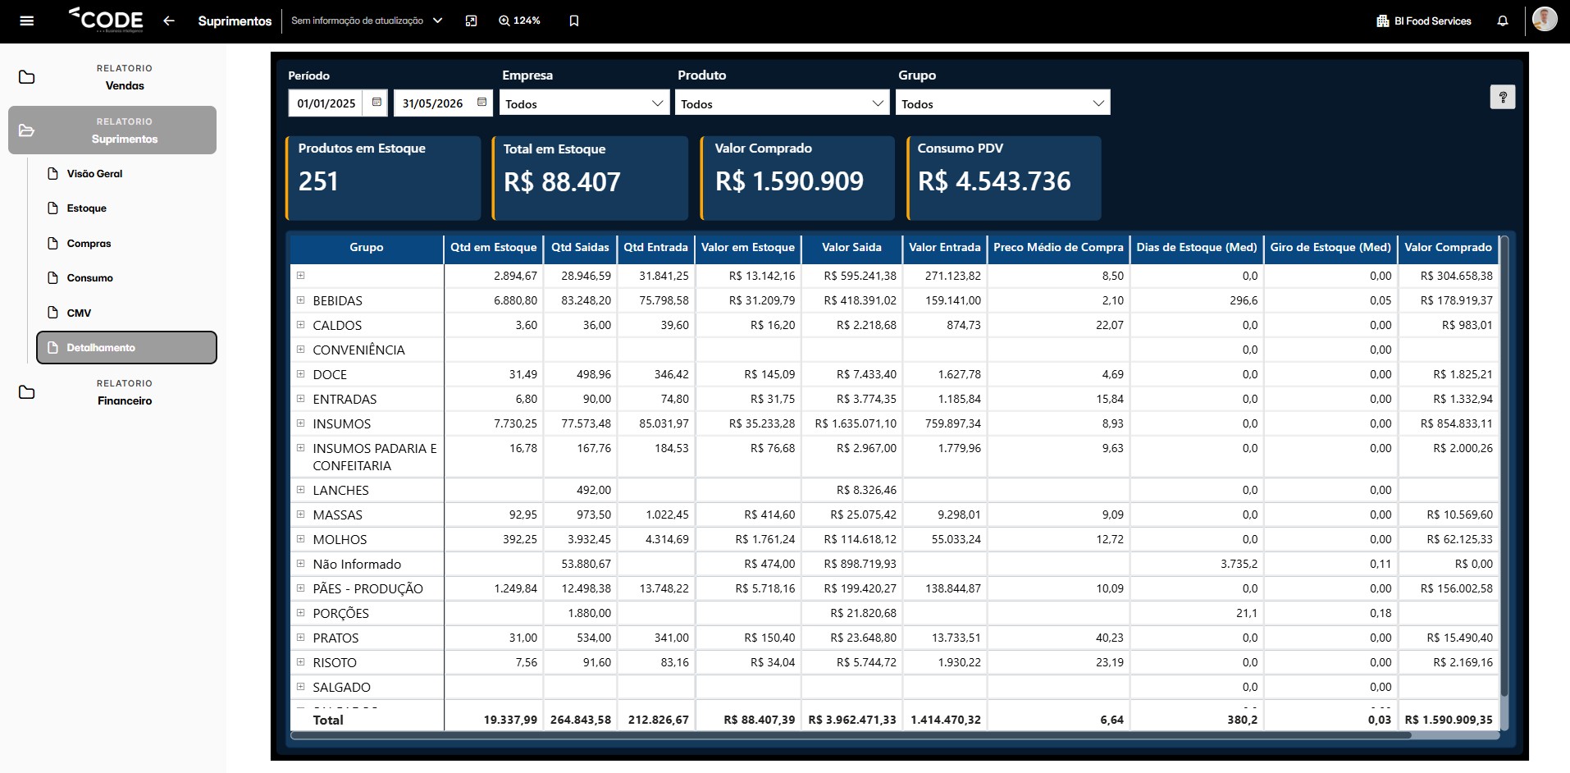
Task: Expand the DOCE group row
Action: point(300,373)
